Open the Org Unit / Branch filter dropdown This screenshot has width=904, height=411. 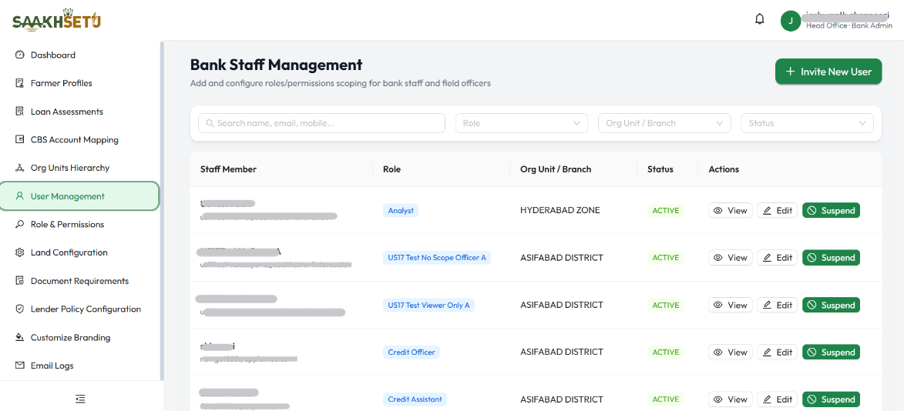[x=664, y=123]
